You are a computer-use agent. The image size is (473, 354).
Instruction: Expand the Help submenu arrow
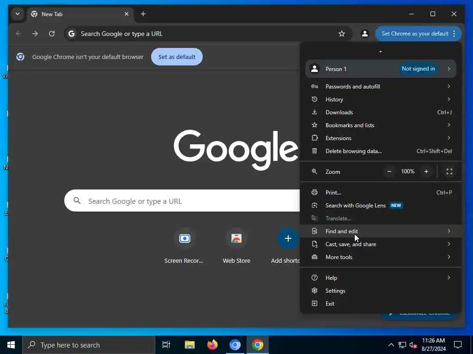pyautogui.click(x=449, y=277)
